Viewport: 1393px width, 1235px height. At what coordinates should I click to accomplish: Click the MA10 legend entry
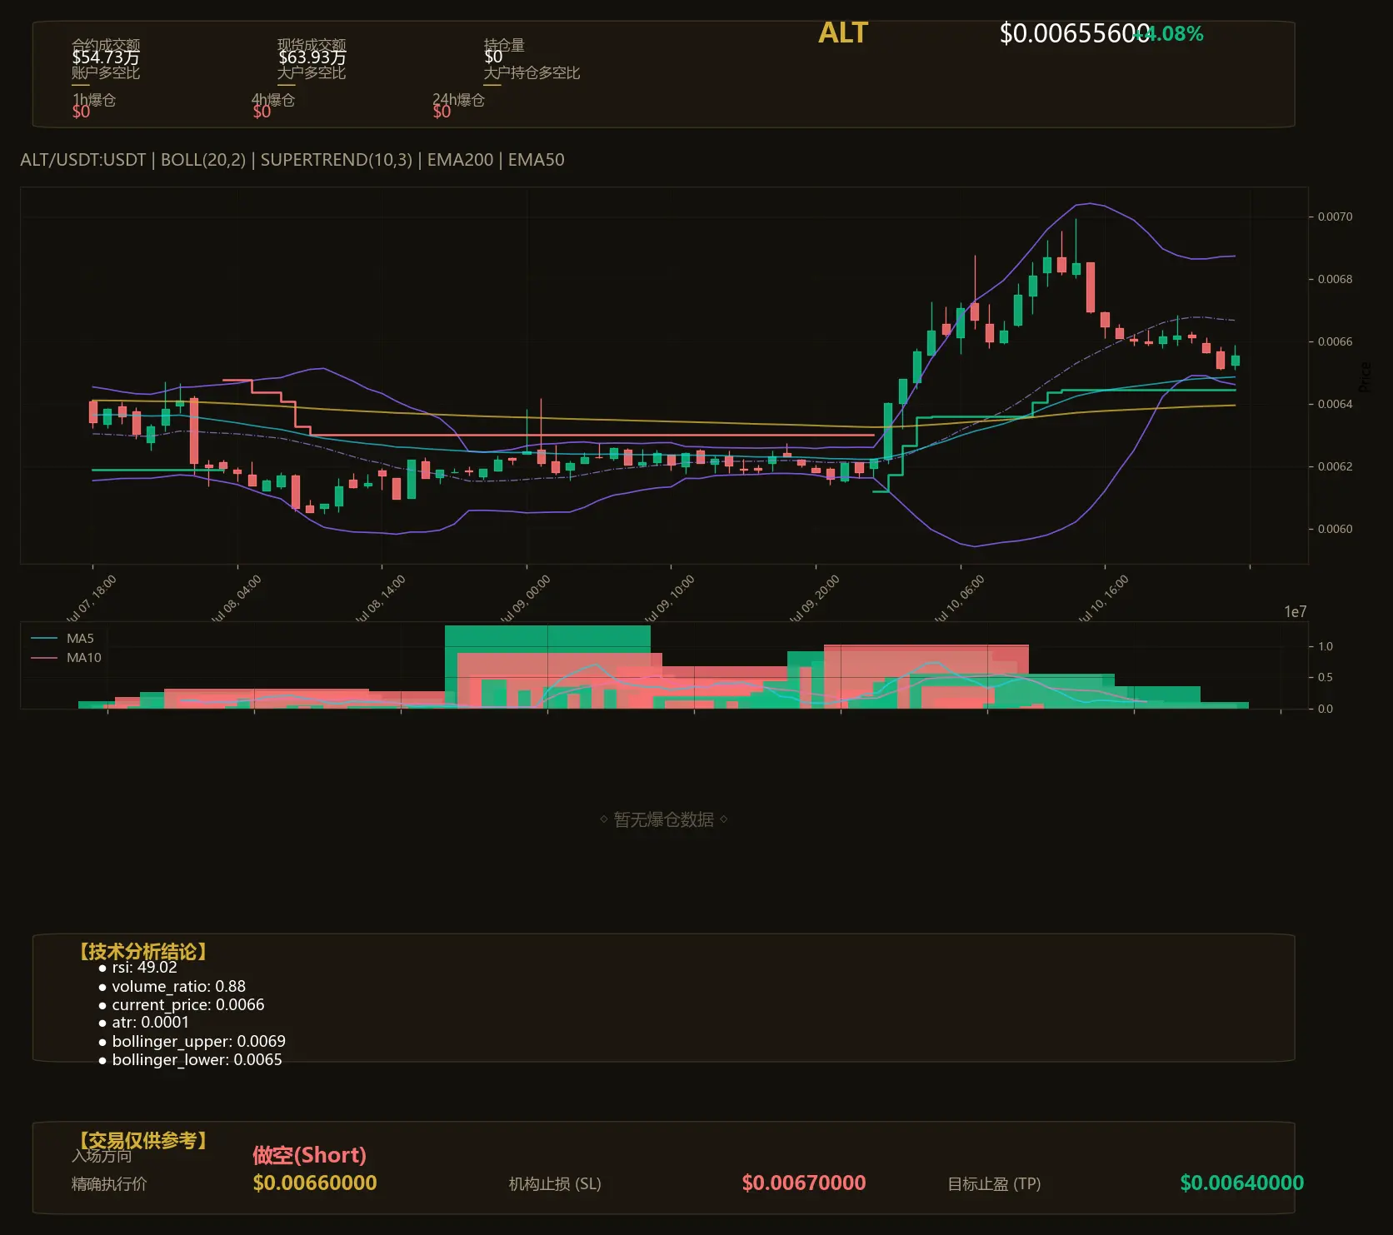(66, 658)
